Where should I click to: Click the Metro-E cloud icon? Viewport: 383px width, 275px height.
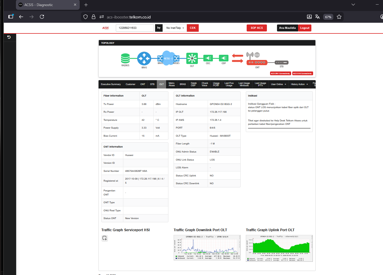168,58
